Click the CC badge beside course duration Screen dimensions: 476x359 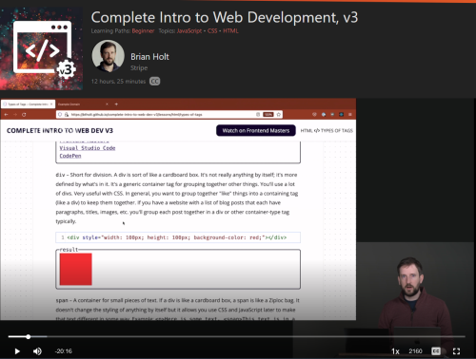(154, 82)
